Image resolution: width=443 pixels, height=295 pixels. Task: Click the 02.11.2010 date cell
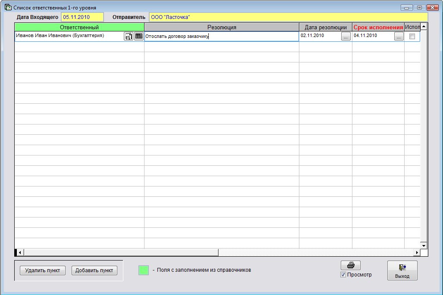point(320,36)
